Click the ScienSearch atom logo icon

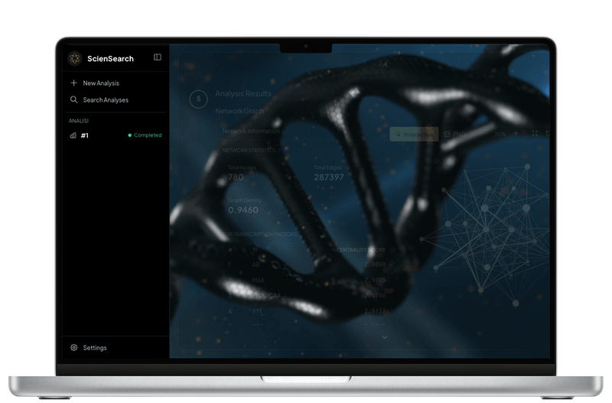coord(74,59)
